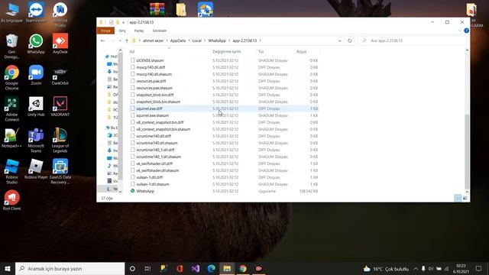Open the Adobe Connect desktop icon
This screenshot has width=489, height=275.
(x=12, y=108)
